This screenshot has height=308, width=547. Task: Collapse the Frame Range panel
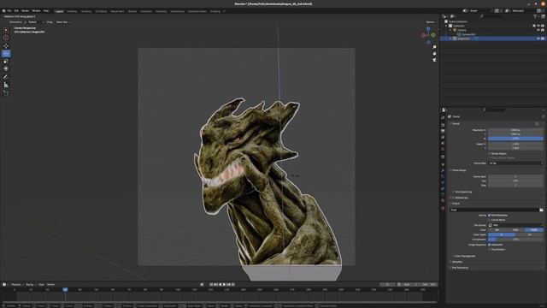click(459, 170)
